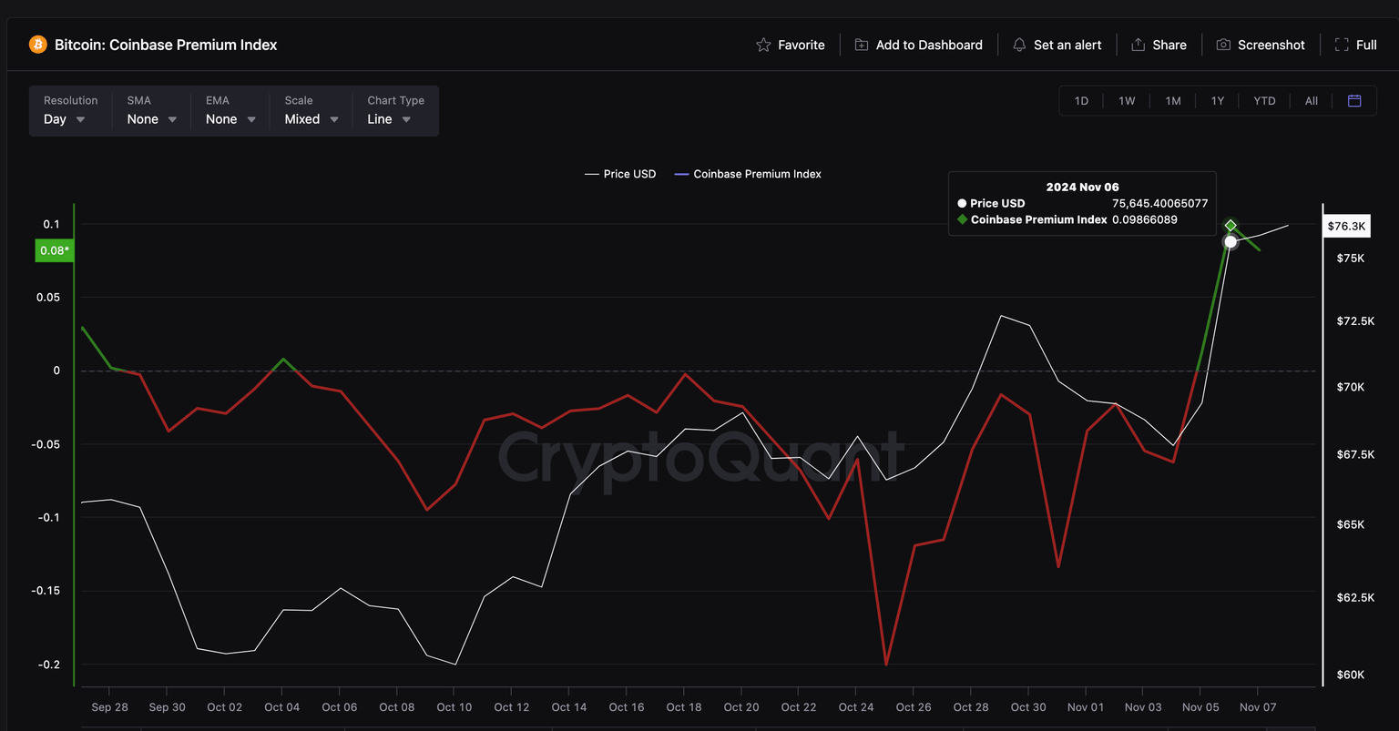Open the Chart Type Line dropdown
1399x731 pixels.
tap(389, 119)
